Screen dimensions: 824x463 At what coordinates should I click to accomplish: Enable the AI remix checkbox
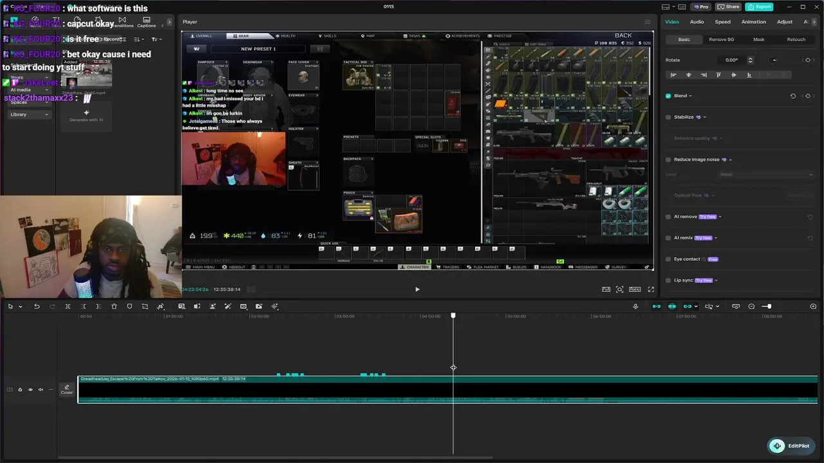tap(668, 238)
